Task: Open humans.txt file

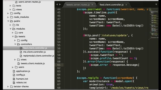Action: tap(22, 79)
